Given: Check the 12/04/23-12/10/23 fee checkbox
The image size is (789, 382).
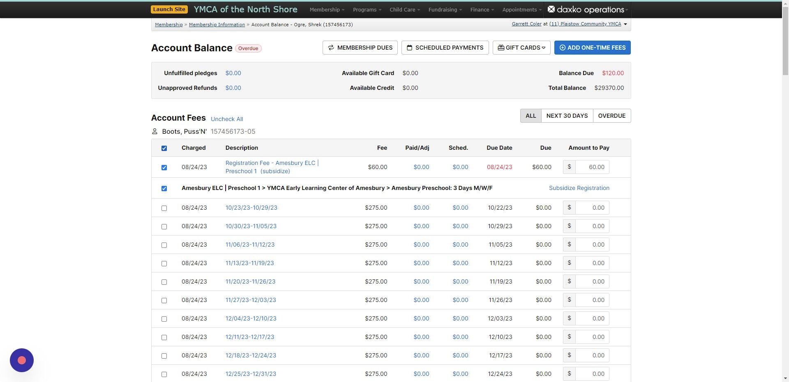Looking at the screenshot, I should (x=164, y=319).
